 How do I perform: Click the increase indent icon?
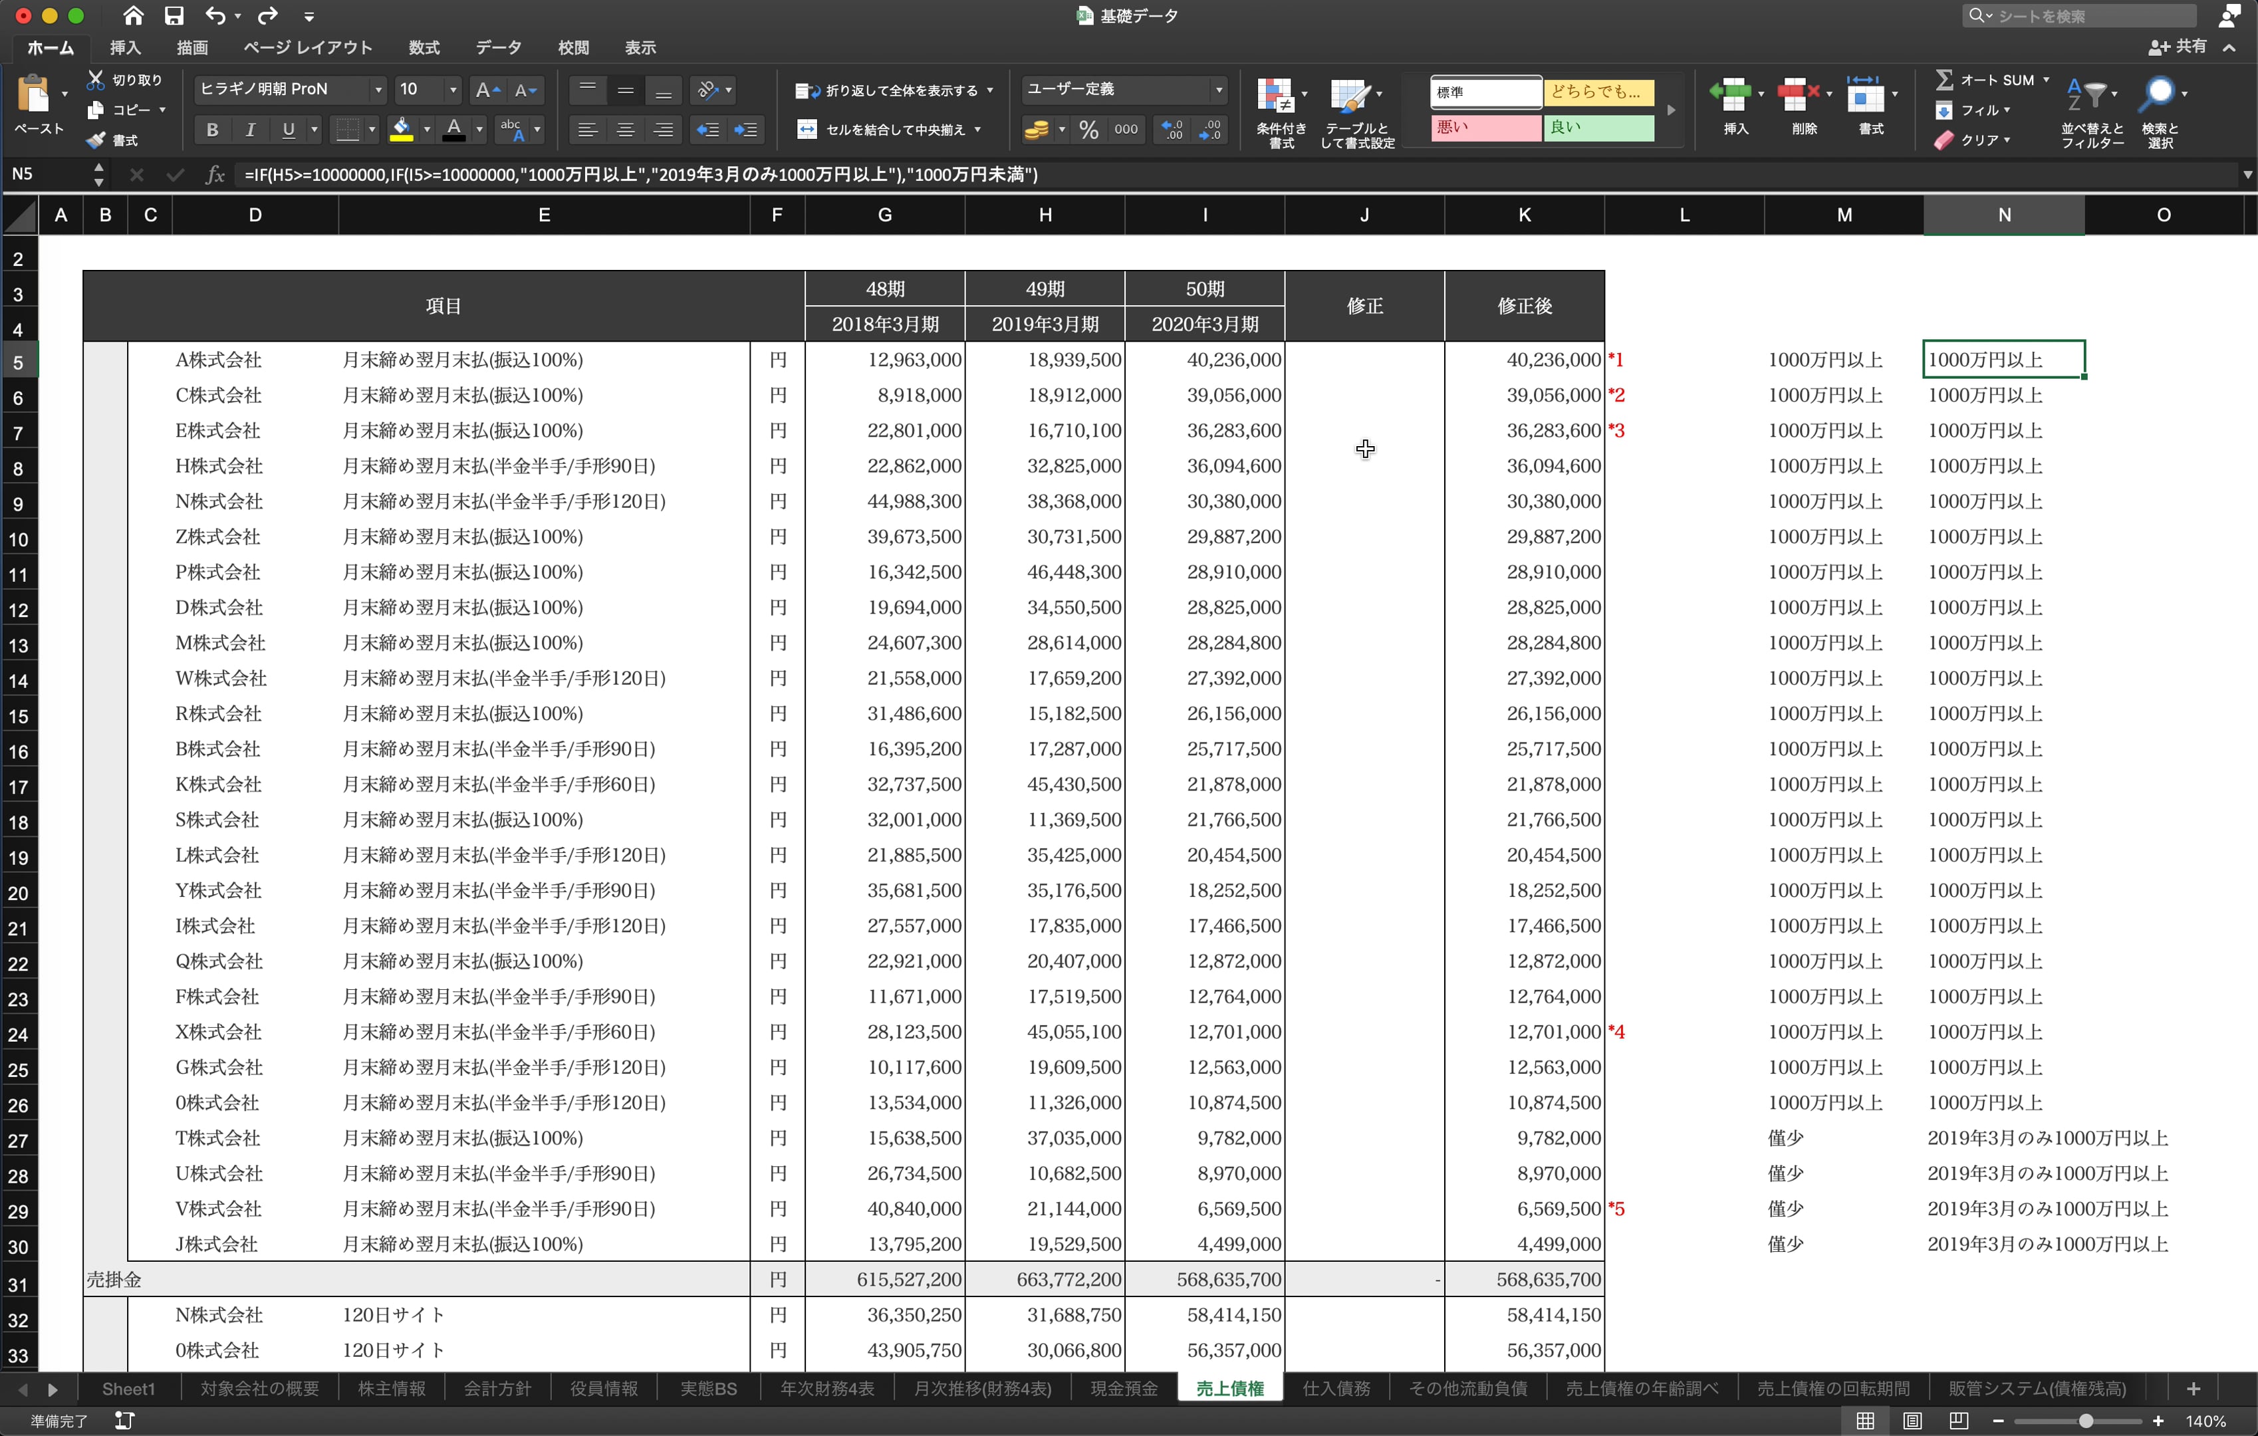point(747,130)
